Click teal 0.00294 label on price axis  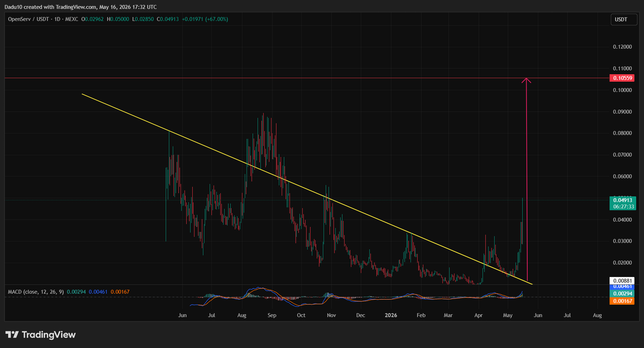tap(623, 294)
